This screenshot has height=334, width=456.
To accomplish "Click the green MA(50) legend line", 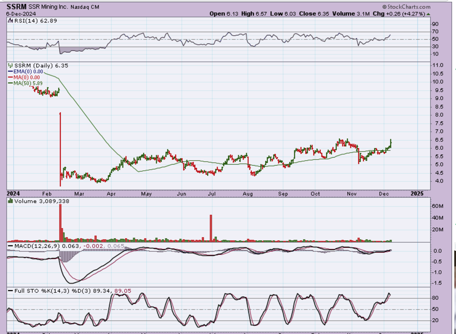I will tap(10, 83).
